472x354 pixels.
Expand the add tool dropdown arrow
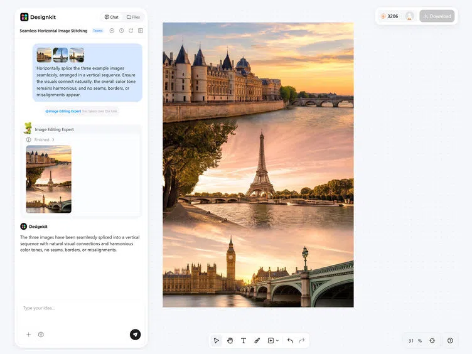(277, 340)
